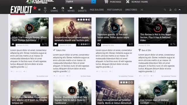The image size is (187, 105).
Task: Click the register user icon
Action: tap(170, 10)
